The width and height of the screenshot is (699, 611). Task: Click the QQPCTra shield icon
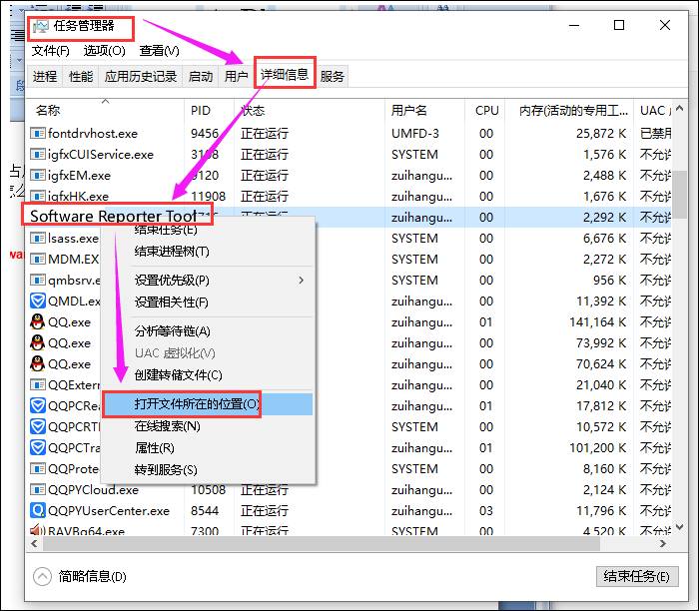pos(38,447)
